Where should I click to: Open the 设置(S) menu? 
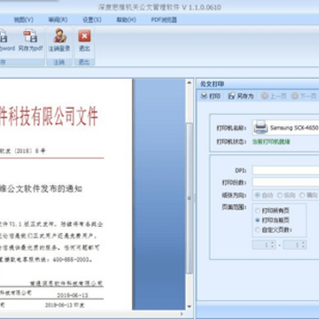(x=92, y=19)
